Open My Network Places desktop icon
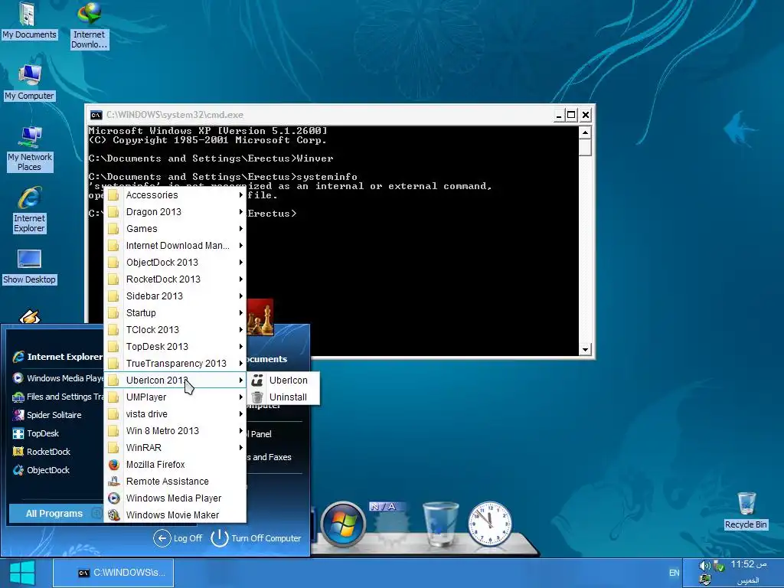Screen dimensions: 784x588 [30, 149]
